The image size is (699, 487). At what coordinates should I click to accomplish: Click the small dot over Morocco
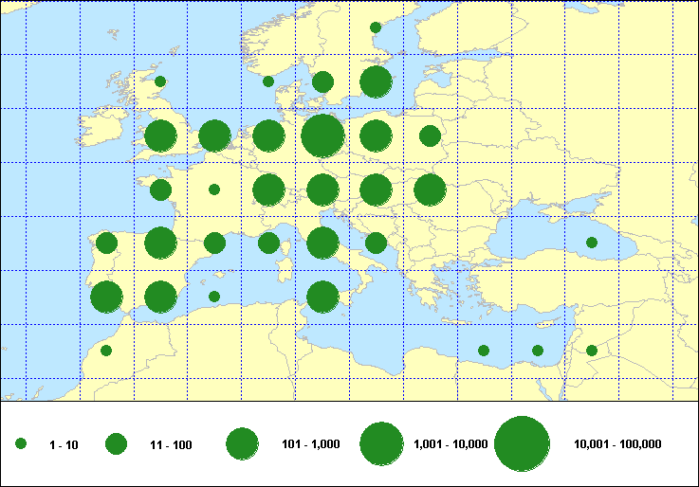pyautogui.click(x=106, y=351)
